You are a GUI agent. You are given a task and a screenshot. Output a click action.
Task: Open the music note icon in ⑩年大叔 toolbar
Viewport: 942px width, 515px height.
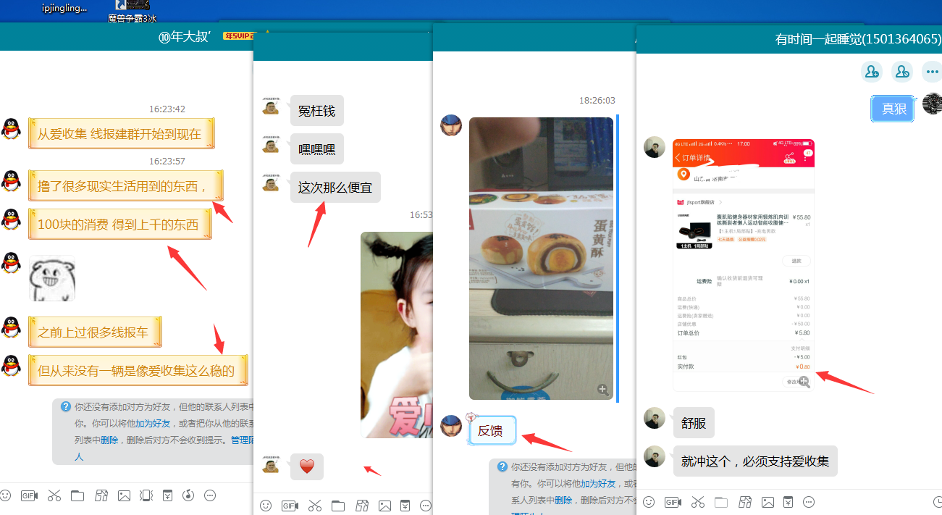tap(188, 495)
